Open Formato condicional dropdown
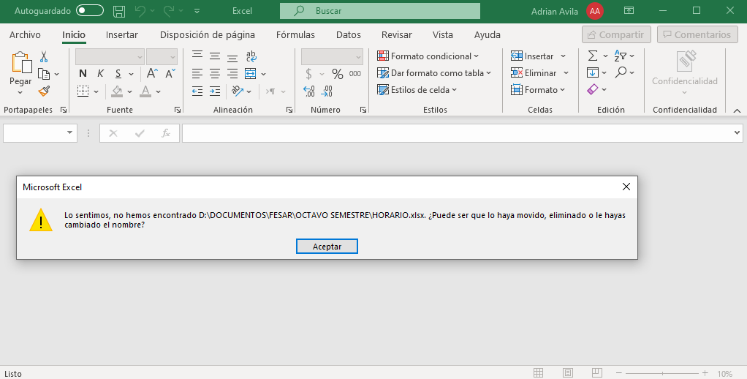The width and height of the screenshot is (747, 379). (x=428, y=56)
